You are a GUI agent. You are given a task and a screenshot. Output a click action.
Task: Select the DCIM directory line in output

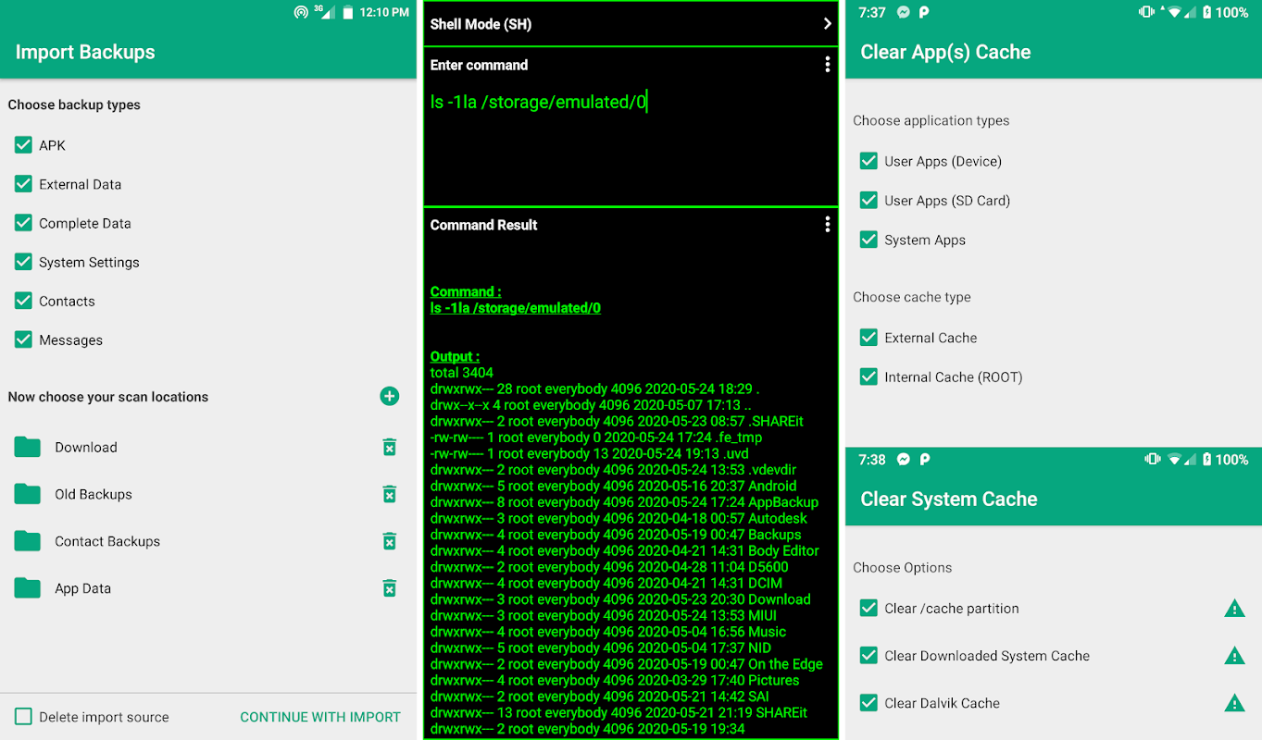[606, 583]
